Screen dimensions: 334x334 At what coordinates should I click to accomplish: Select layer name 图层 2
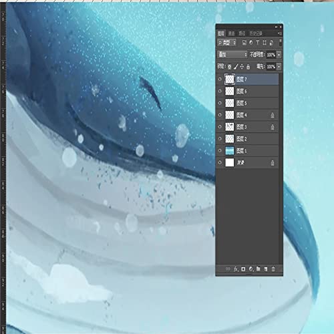click(x=242, y=139)
